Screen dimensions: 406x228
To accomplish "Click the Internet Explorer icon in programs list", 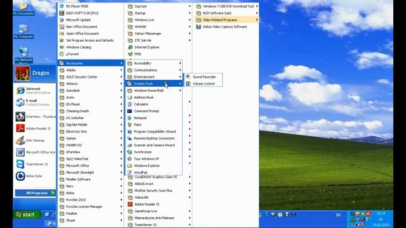I will pos(130,47).
